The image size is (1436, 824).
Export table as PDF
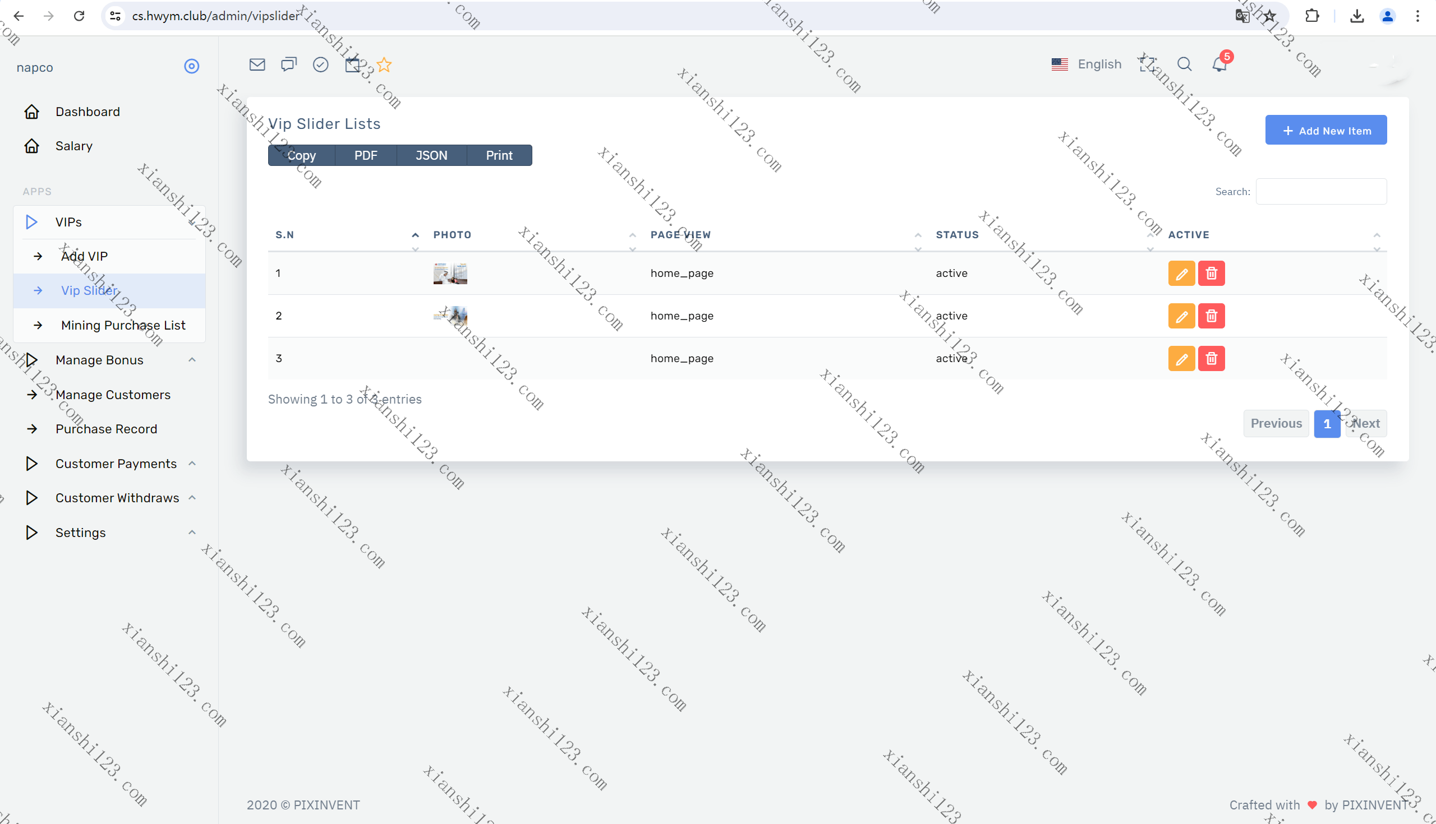click(366, 156)
